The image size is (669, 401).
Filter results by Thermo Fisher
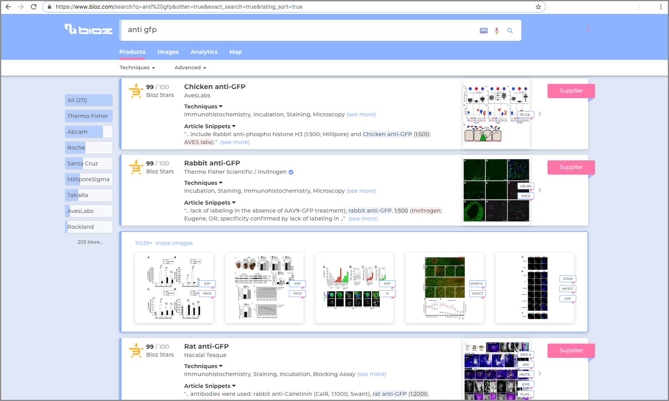[88, 116]
